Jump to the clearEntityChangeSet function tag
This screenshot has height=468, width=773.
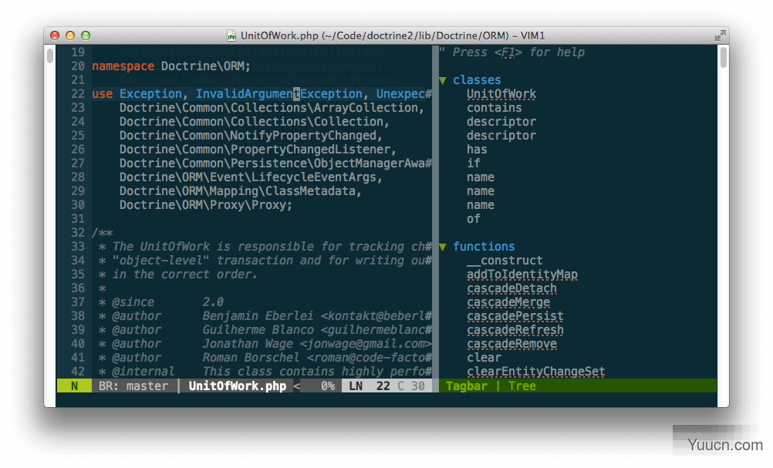[x=536, y=372]
